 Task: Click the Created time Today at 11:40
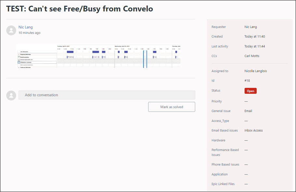tap(255, 36)
